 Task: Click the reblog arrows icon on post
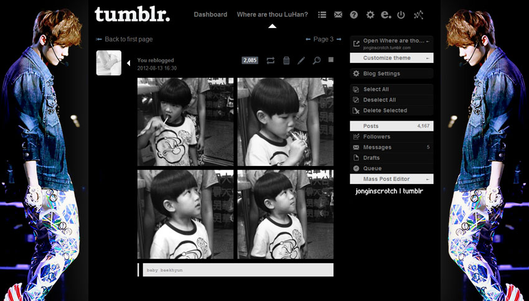270,60
